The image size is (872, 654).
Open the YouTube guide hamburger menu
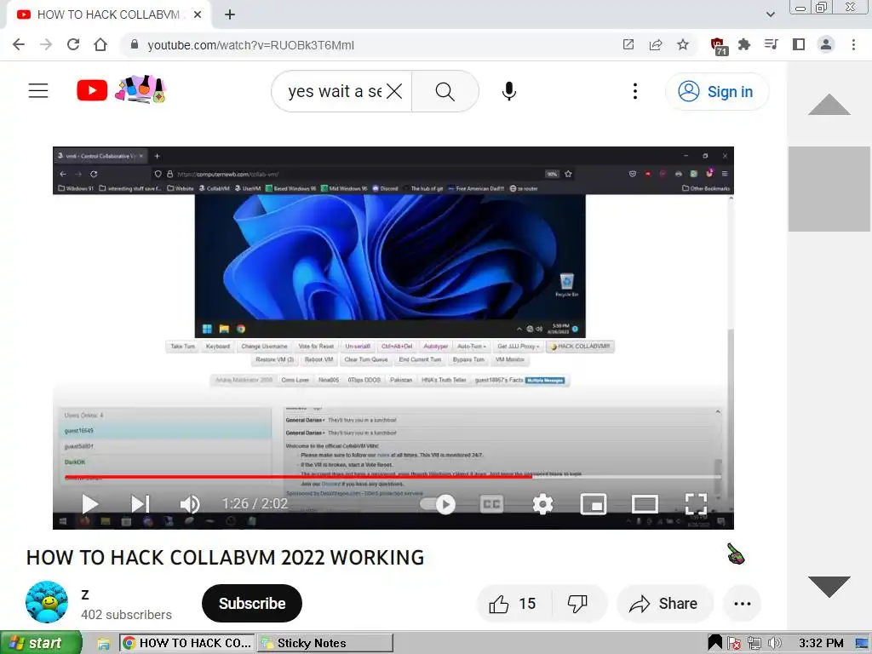click(38, 90)
